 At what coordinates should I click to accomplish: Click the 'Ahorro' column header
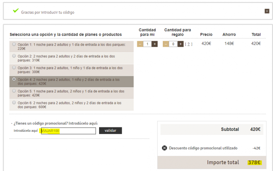pyautogui.click(x=229, y=35)
